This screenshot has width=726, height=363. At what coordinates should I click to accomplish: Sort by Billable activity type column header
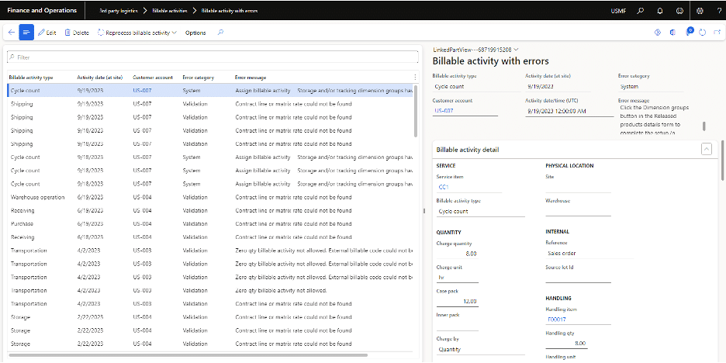pyautogui.click(x=30, y=78)
